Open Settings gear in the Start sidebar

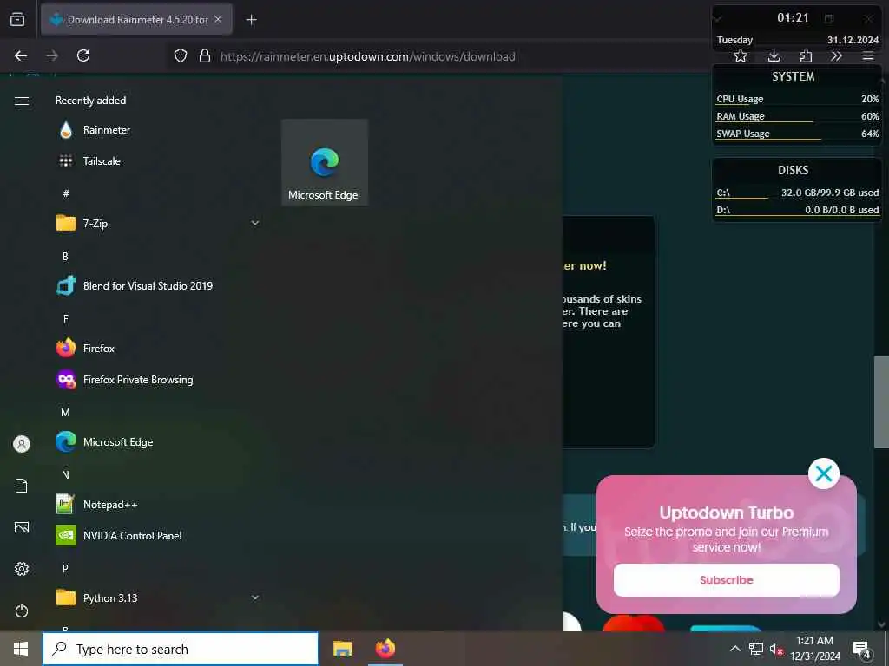coord(22,569)
